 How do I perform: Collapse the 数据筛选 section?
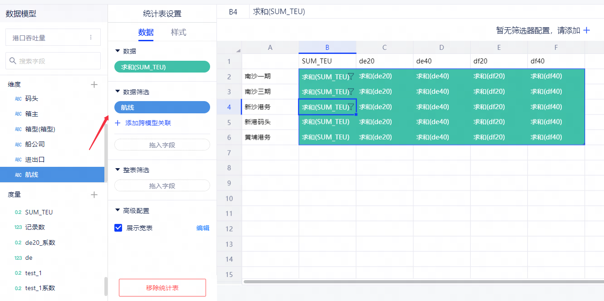coord(118,92)
